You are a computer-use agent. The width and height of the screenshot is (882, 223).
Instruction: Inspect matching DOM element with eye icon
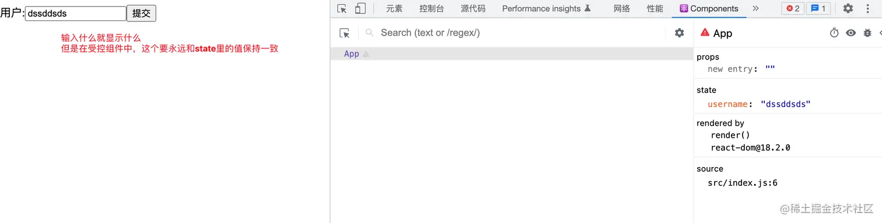point(851,33)
